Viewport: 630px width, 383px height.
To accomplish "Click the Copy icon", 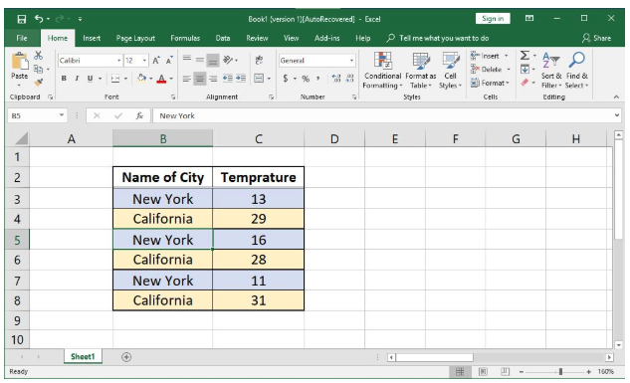I will coord(38,69).
